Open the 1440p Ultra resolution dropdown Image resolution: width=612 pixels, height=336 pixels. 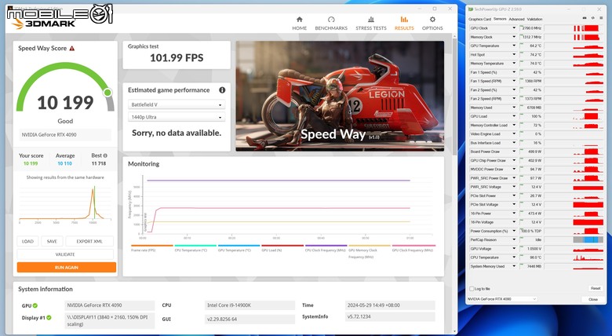(177, 117)
